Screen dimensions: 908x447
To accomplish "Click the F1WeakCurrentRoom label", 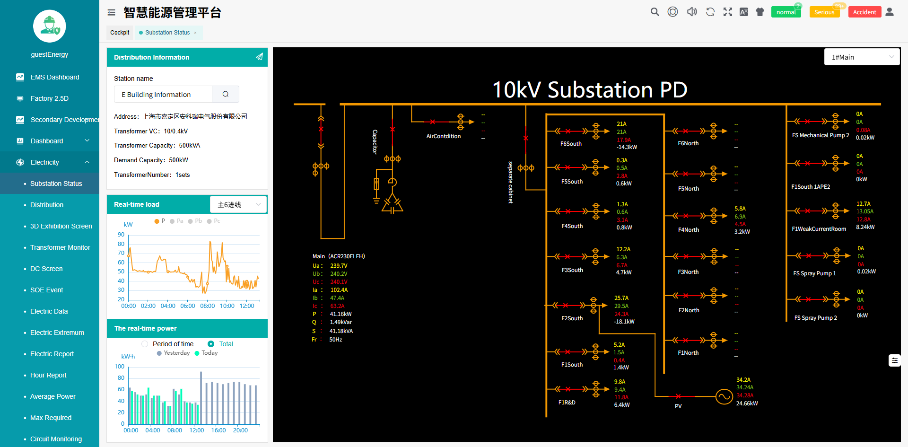I will 819,229.
